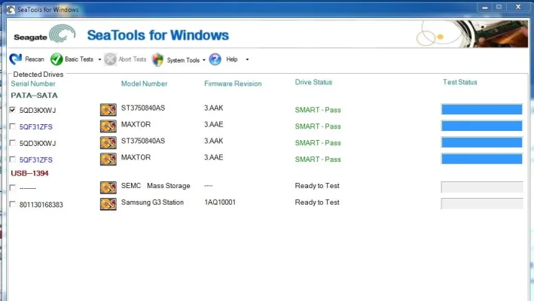
Task: Click the Abort Tests button
Action: click(125, 59)
